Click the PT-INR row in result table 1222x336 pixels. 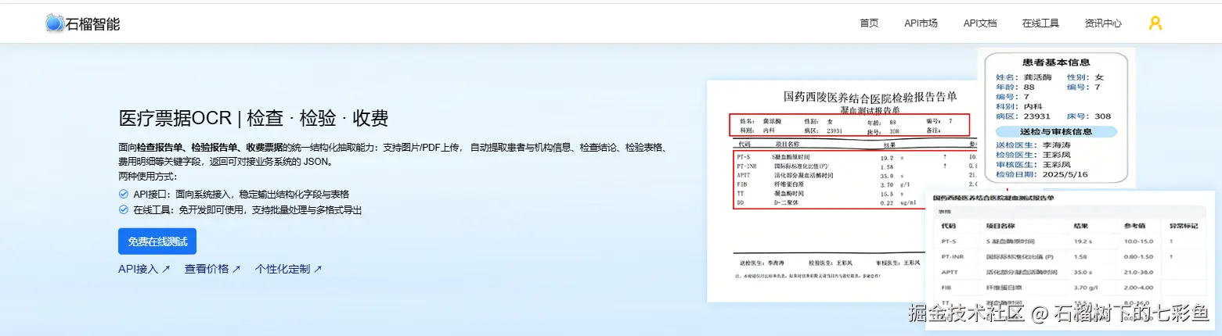(1070, 256)
